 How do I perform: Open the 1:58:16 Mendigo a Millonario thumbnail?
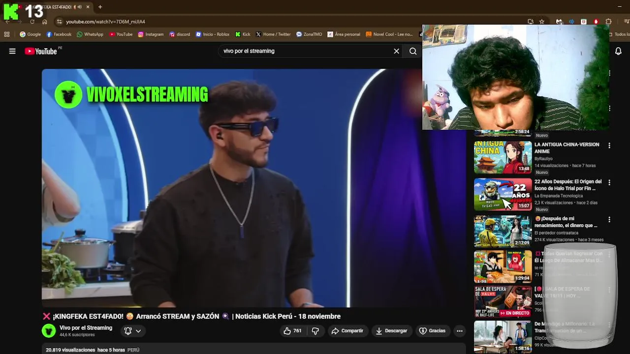click(x=503, y=337)
